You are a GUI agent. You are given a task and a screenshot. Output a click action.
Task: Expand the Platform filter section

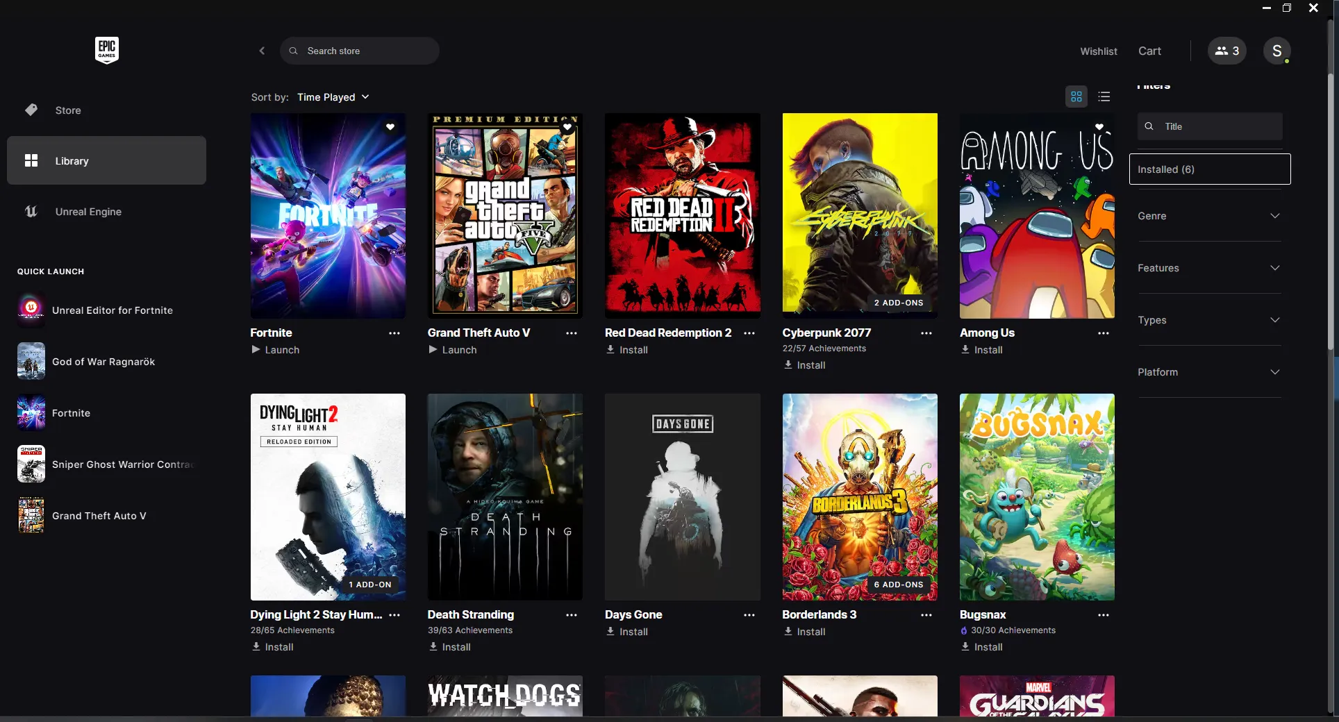1208,372
